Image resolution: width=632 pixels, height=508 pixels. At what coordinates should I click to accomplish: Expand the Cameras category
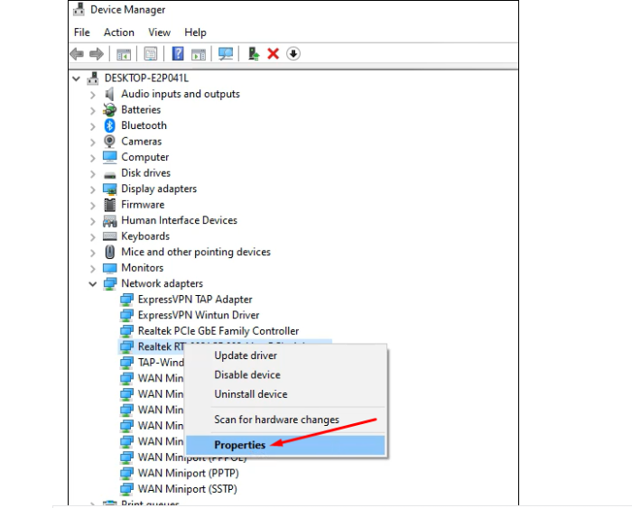click(93, 142)
